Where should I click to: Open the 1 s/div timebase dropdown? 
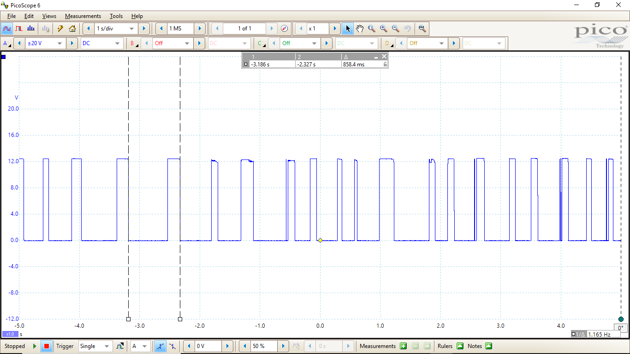(131, 29)
